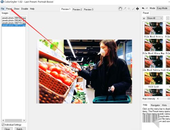Viewport: 170px width, 130px height.
Task: Toggle Individual Settings checkbox
Action: coord(3,125)
